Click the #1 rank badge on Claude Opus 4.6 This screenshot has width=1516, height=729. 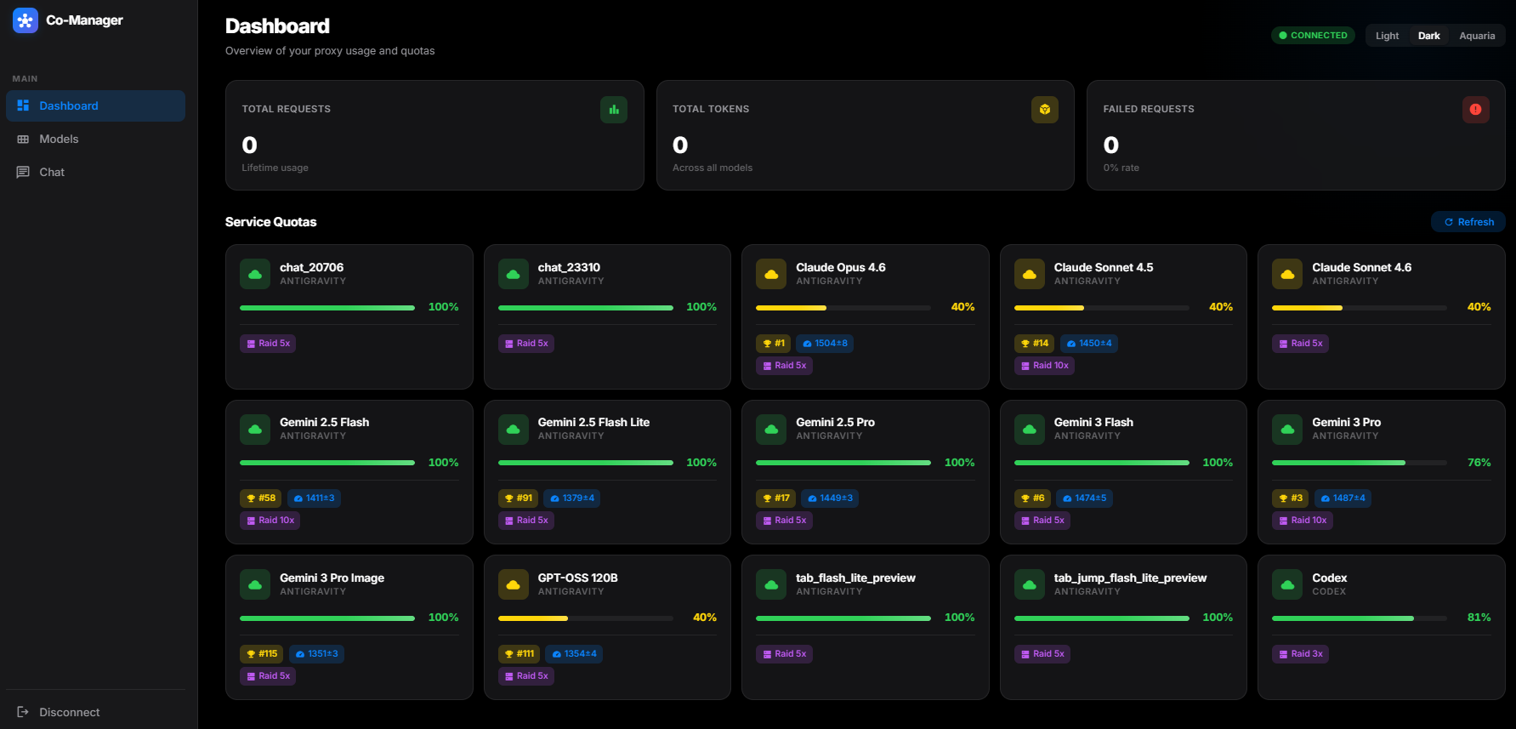774,344
